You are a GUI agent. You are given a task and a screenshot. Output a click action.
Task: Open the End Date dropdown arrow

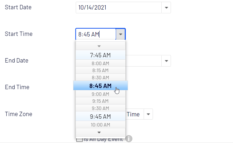tap(166, 61)
